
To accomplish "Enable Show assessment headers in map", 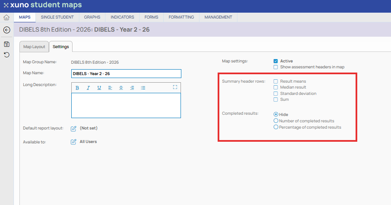I will coord(275,67).
